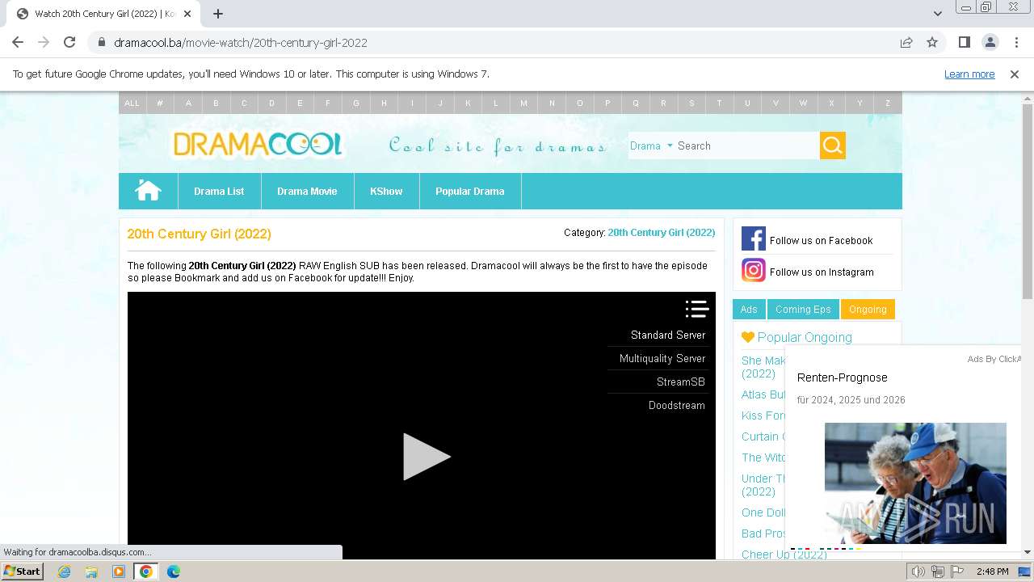1034x582 pixels.
Task: Filter dramas by letter S
Action: click(x=691, y=103)
